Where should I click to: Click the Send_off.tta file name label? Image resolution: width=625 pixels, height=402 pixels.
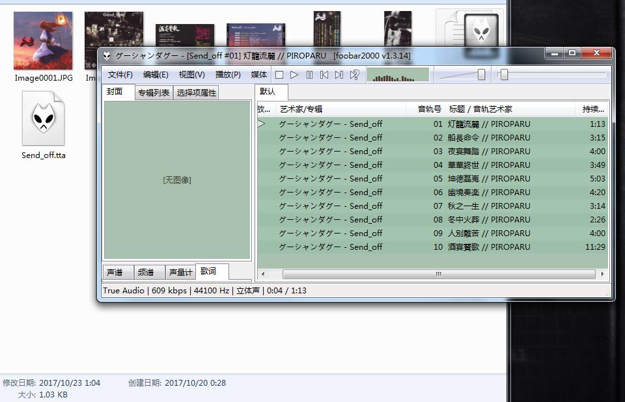pos(44,155)
